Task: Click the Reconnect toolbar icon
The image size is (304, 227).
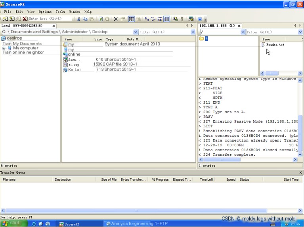Action: click(x=18, y=19)
